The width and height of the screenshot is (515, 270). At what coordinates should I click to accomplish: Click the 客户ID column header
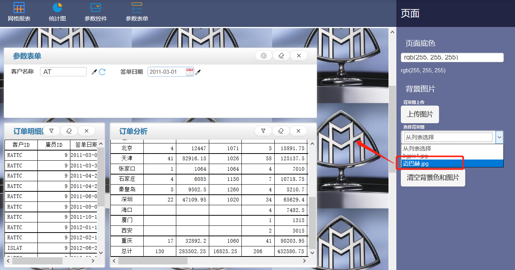21,145
